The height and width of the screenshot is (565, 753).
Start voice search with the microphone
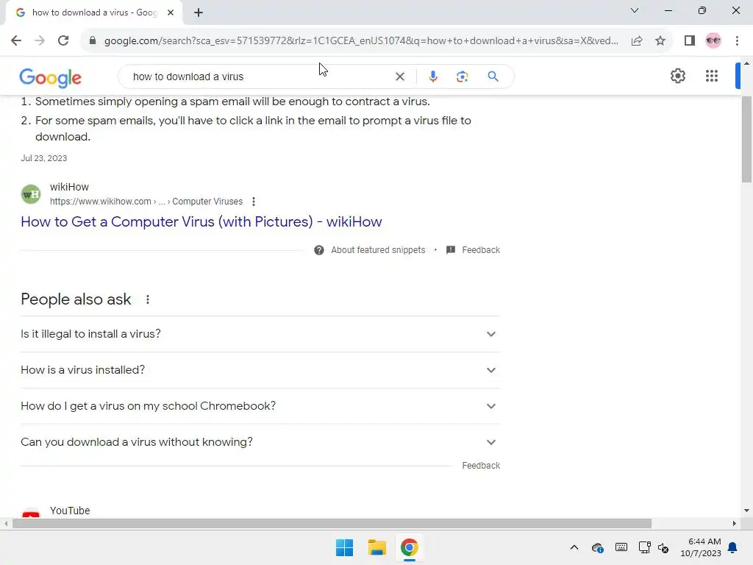coord(432,77)
